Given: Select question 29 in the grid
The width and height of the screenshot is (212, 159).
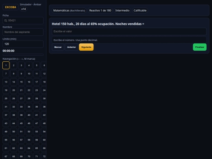Looking at the screenshot, I should coord(37,99).
